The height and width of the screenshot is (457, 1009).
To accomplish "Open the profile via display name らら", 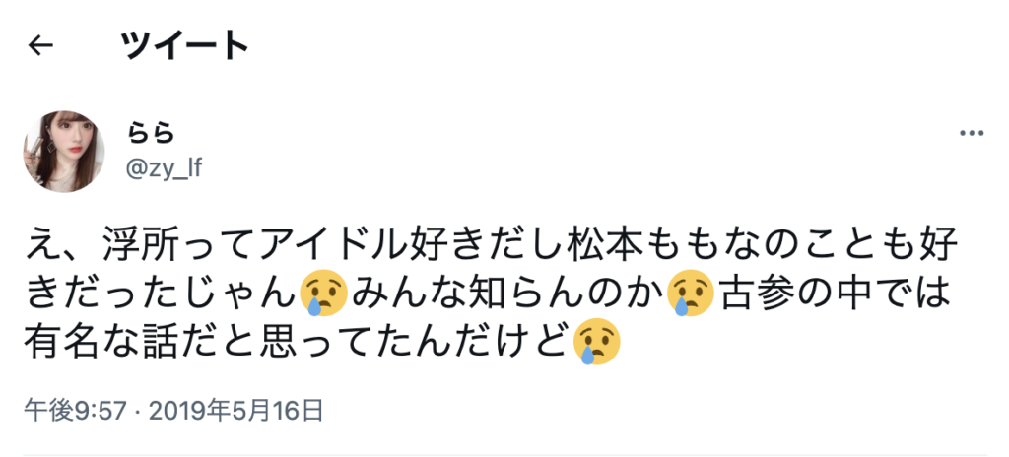I will click(x=152, y=133).
